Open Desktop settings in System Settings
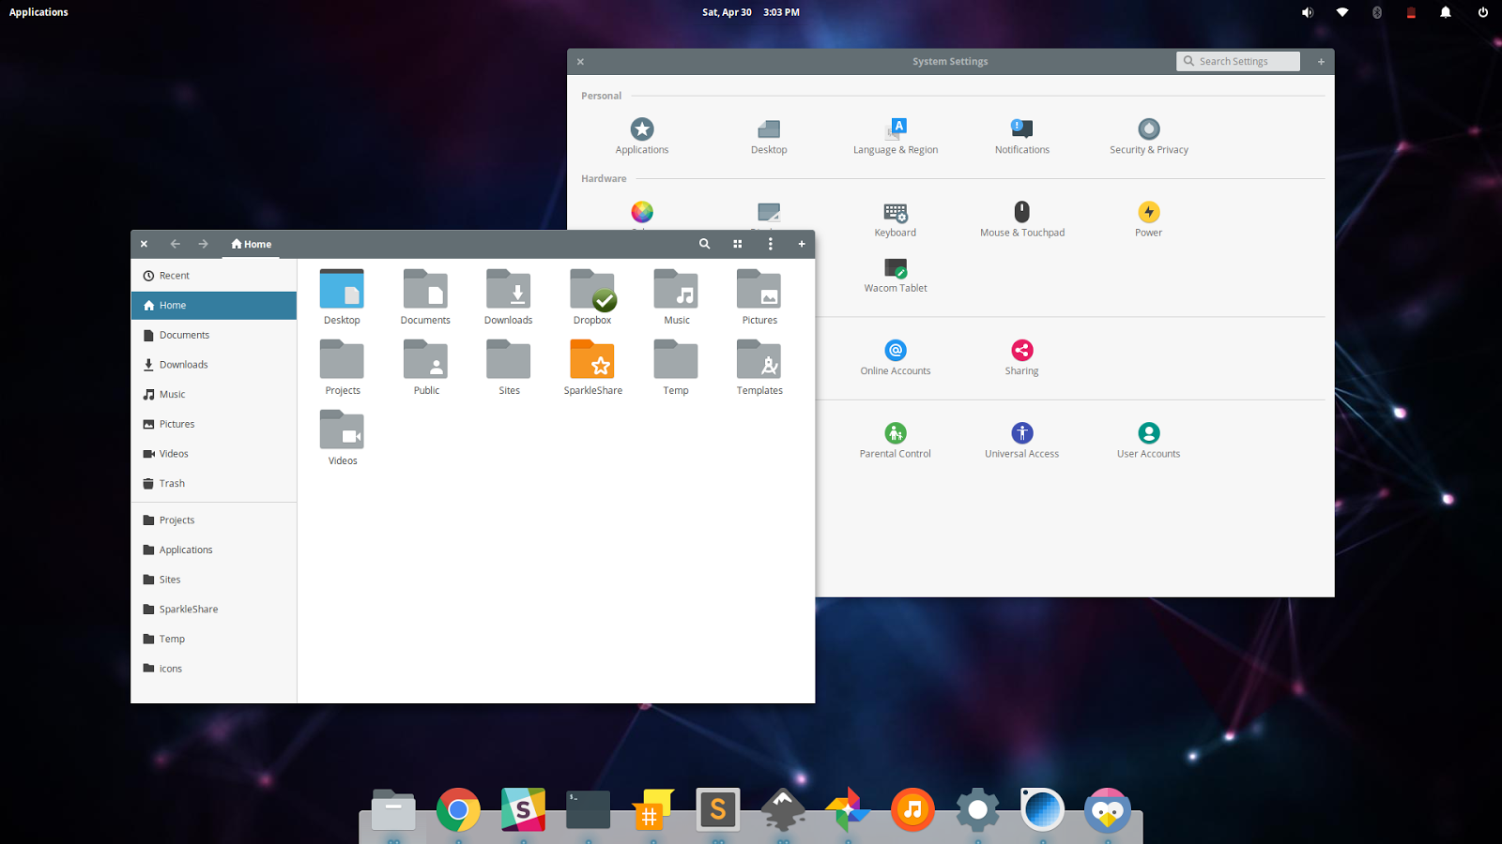This screenshot has width=1502, height=844. 769,129
